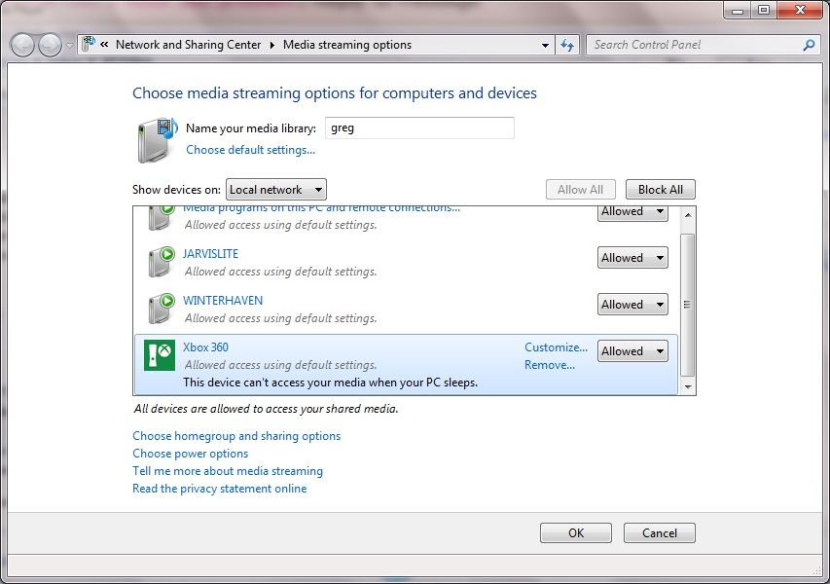This screenshot has height=584, width=830.
Task: Click the Xbox 360 device icon
Action: [x=160, y=355]
